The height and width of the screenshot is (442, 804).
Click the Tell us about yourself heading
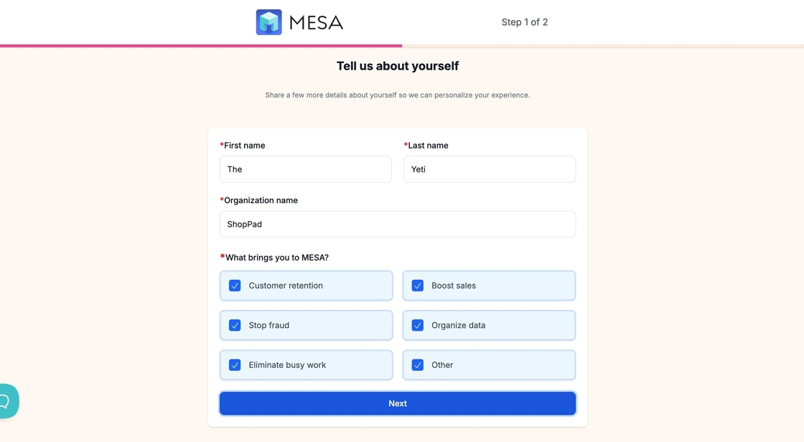coord(398,66)
